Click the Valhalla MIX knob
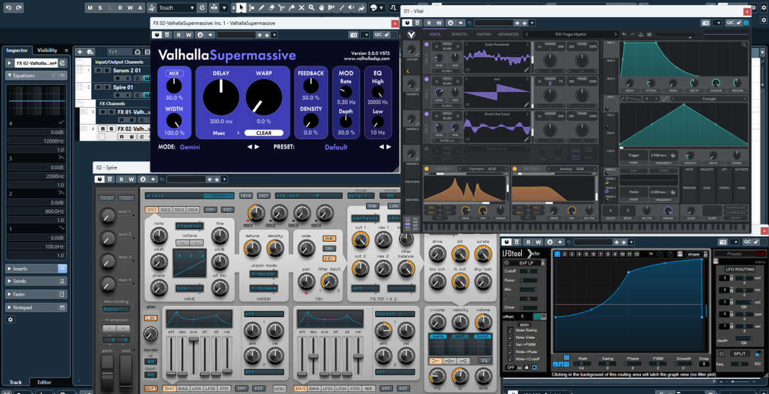This screenshot has height=394, width=769. 174,87
